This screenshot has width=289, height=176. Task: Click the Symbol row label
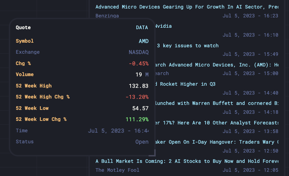coord(25,41)
